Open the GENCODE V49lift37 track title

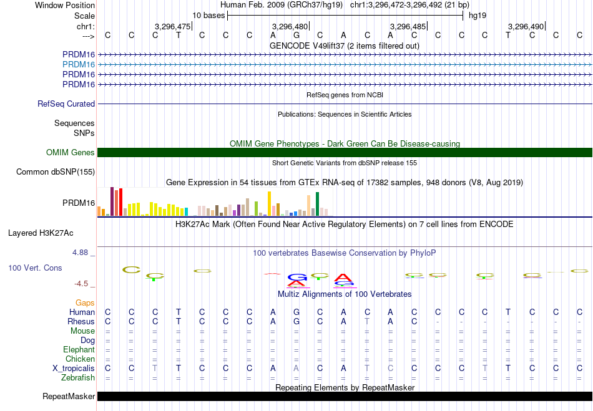point(344,46)
